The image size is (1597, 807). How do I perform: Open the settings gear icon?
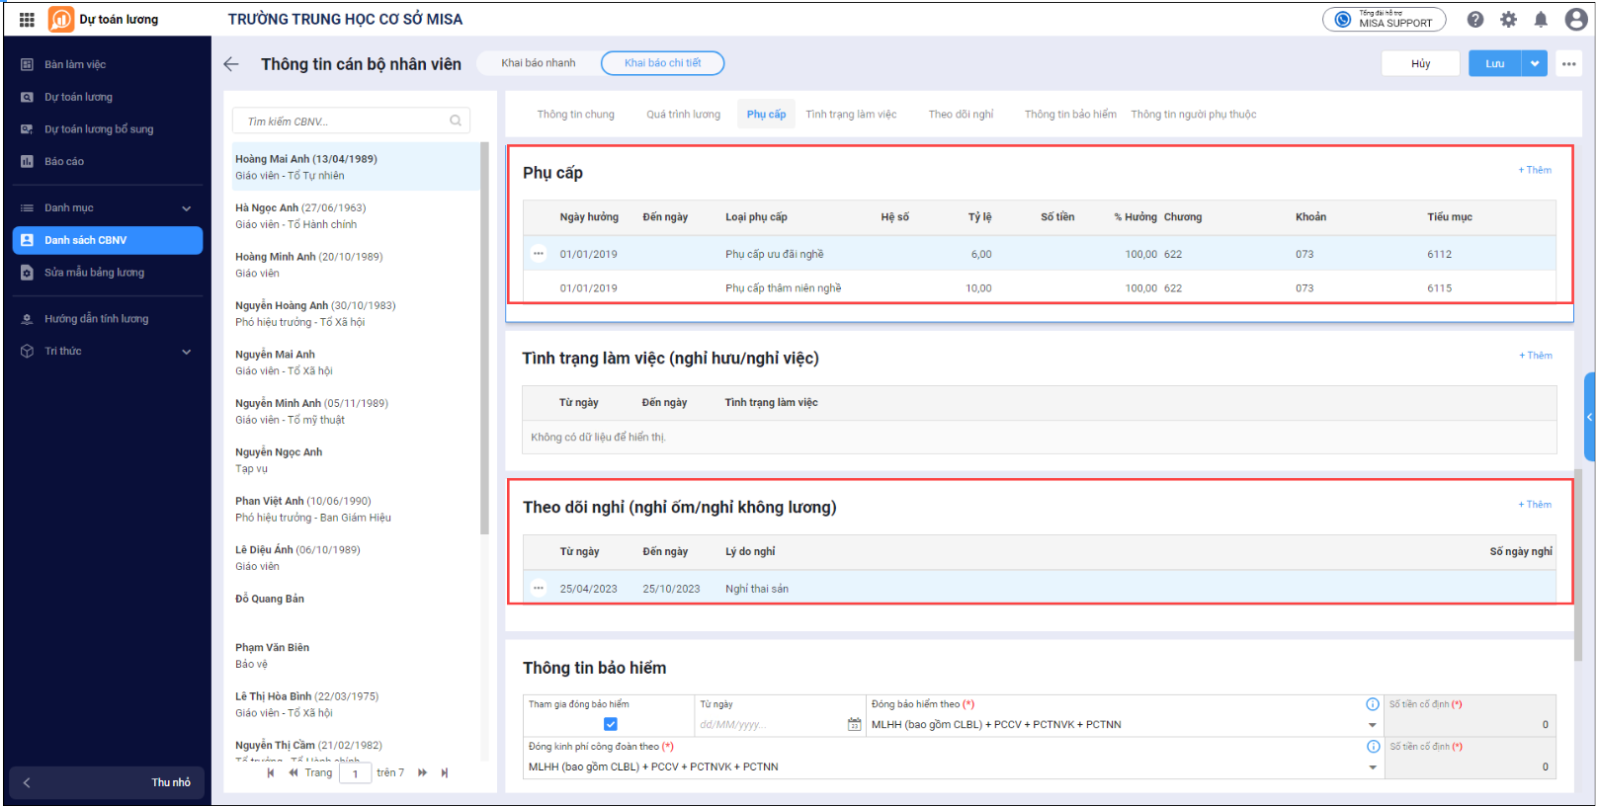(1508, 19)
